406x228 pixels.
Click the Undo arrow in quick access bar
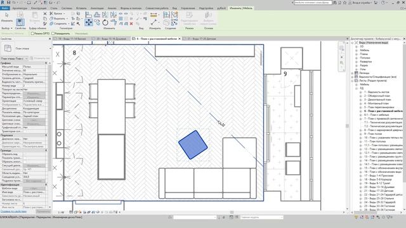click(14, 3)
